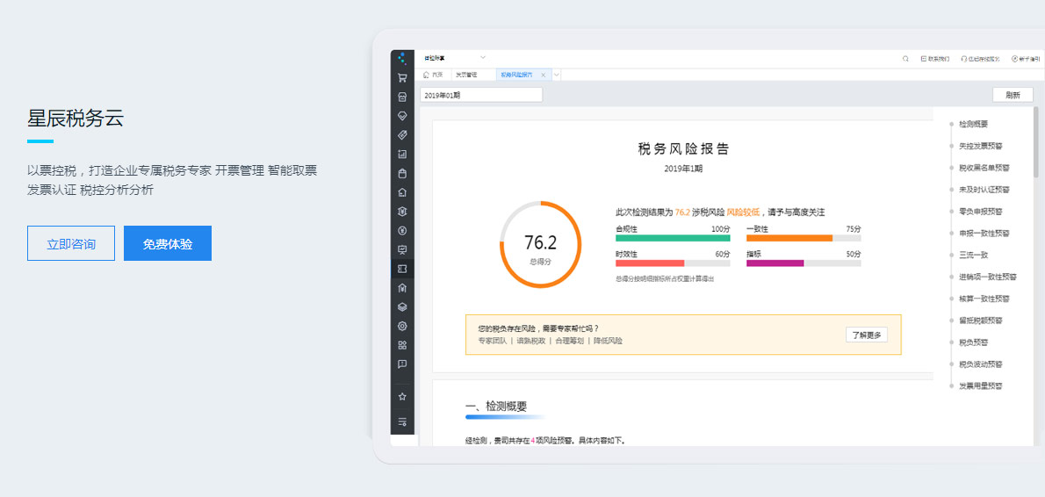This screenshot has width=1045, height=497.
Task: Switch to the 发票管理 tab
Action: (466, 76)
